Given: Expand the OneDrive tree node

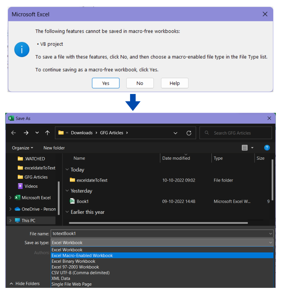Looking at the screenshot, I should coord(11,209).
